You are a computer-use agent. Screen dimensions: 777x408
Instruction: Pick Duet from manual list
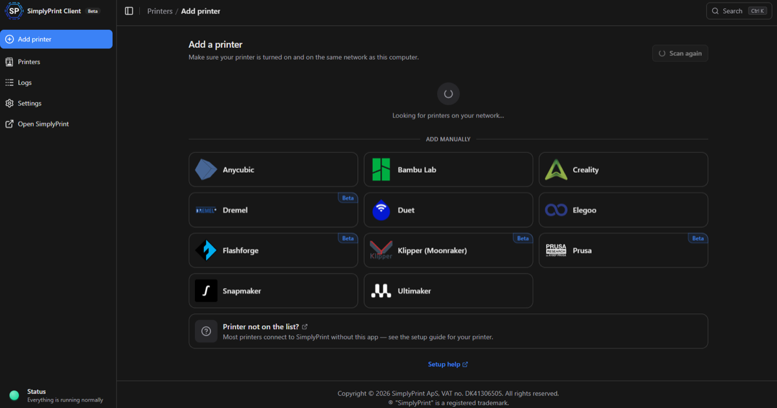[x=448, y=210]
